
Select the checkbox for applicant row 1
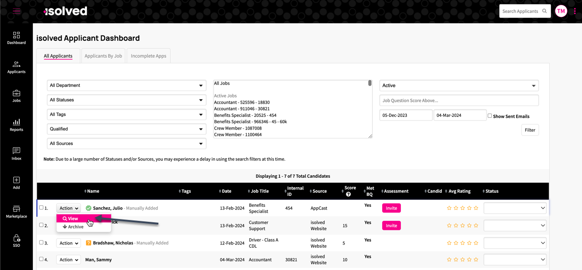click(41, 208)
